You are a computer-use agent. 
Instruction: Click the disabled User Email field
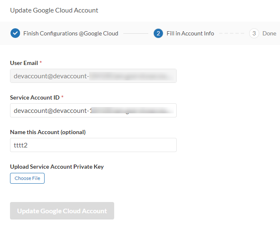[93, 76]
